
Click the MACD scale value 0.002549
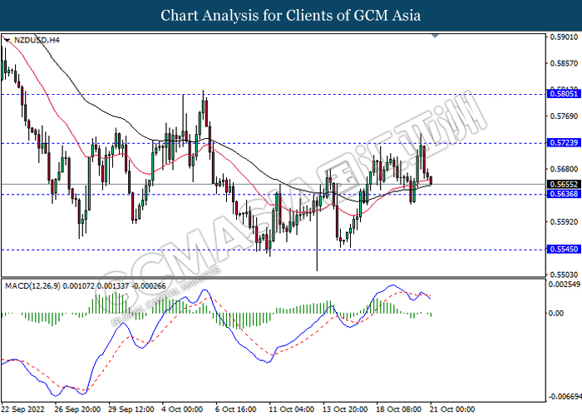[565, 285]
